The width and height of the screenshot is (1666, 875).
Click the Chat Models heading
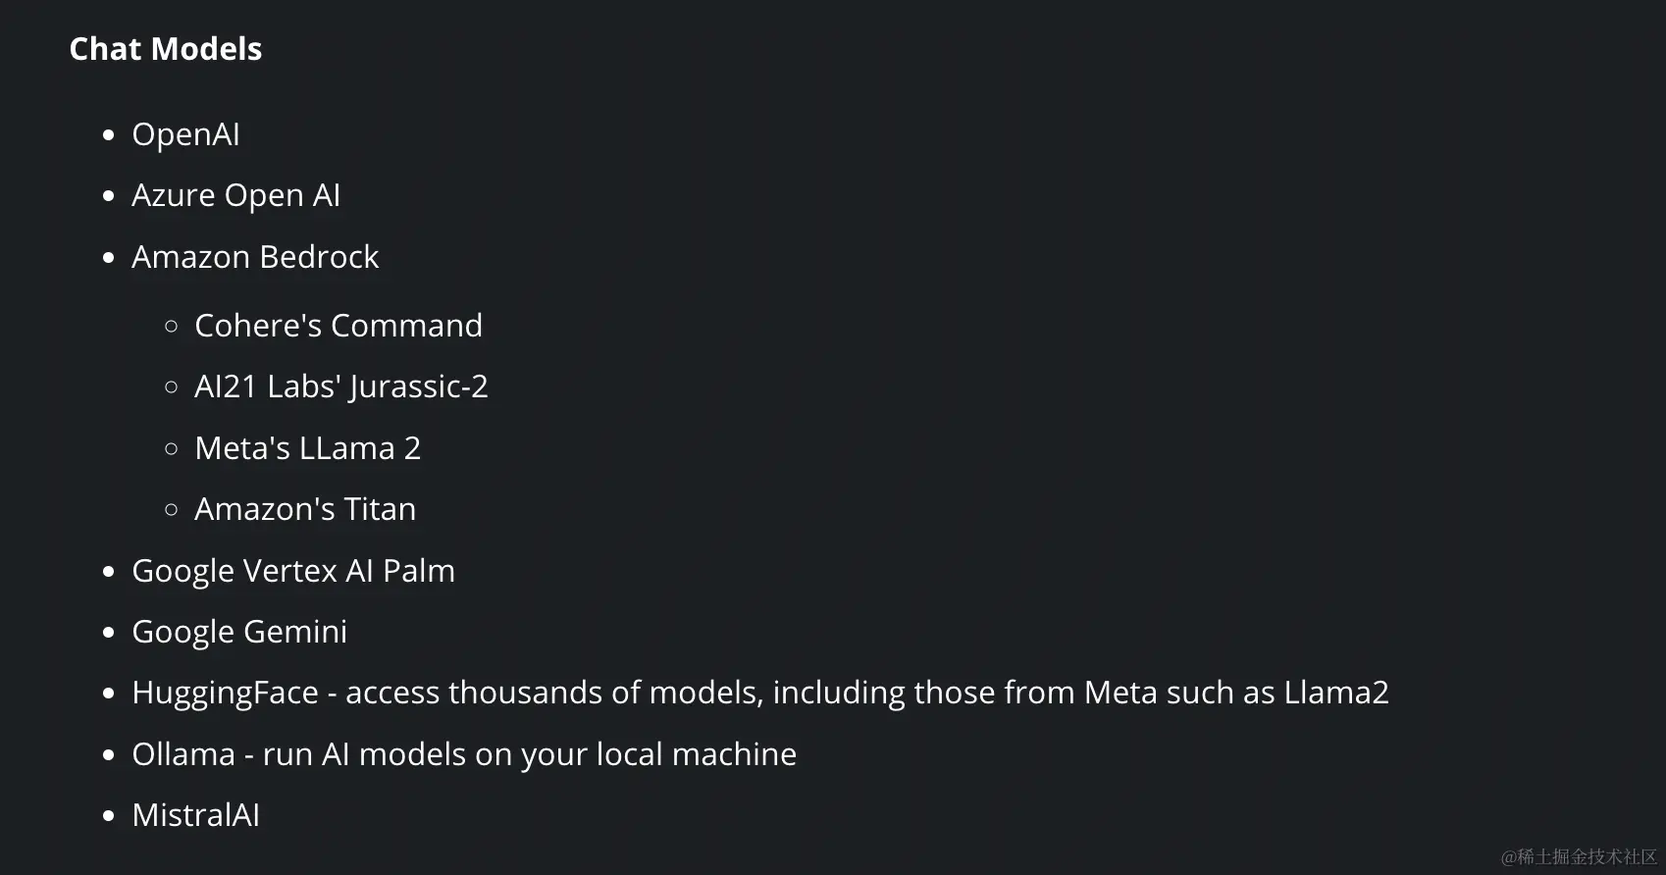pos(166,49)
